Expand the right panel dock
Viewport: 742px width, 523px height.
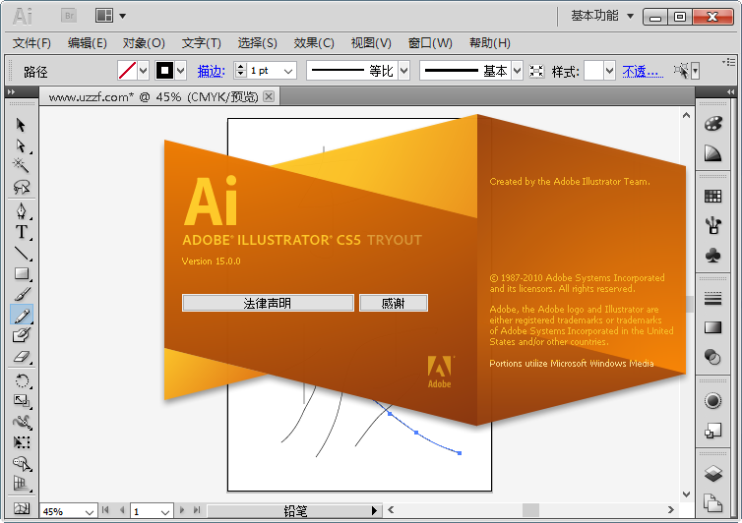pos(730,91)
